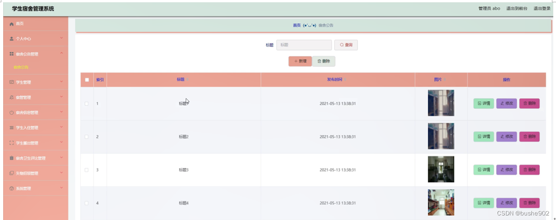This screenshot has height=220, width=556.
Task: Tick the checkbox for row 1
Action: 87,103
